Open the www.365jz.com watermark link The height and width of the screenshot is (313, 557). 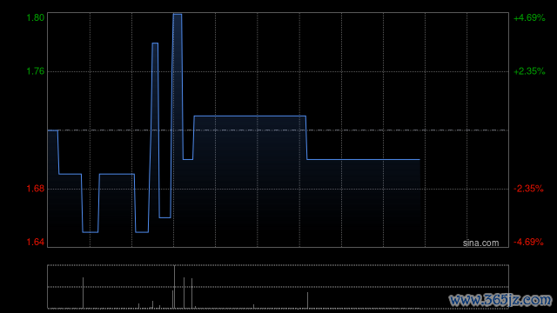[500, 300]
